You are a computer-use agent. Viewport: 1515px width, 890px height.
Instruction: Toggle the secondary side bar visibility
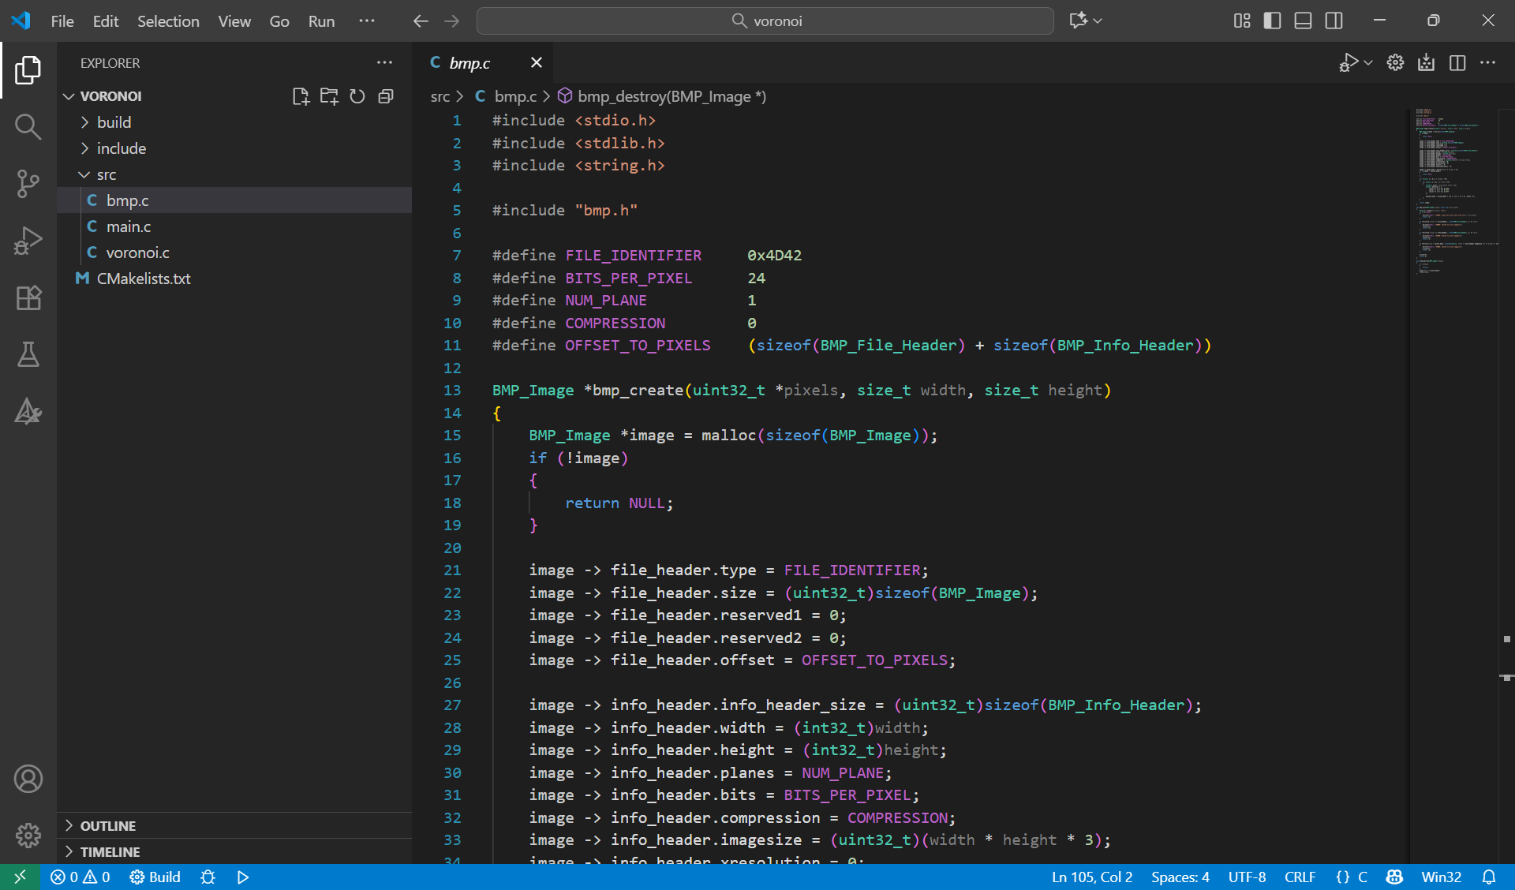pos(1334,21)
